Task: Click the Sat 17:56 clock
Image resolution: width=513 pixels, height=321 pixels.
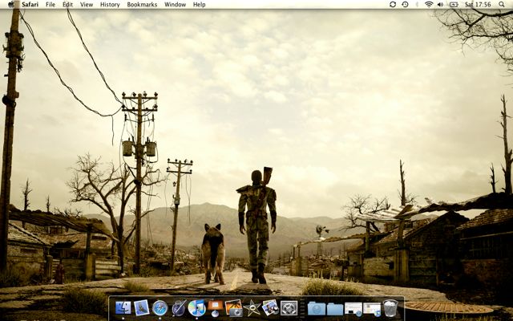Action: click(x=478, y=4)
